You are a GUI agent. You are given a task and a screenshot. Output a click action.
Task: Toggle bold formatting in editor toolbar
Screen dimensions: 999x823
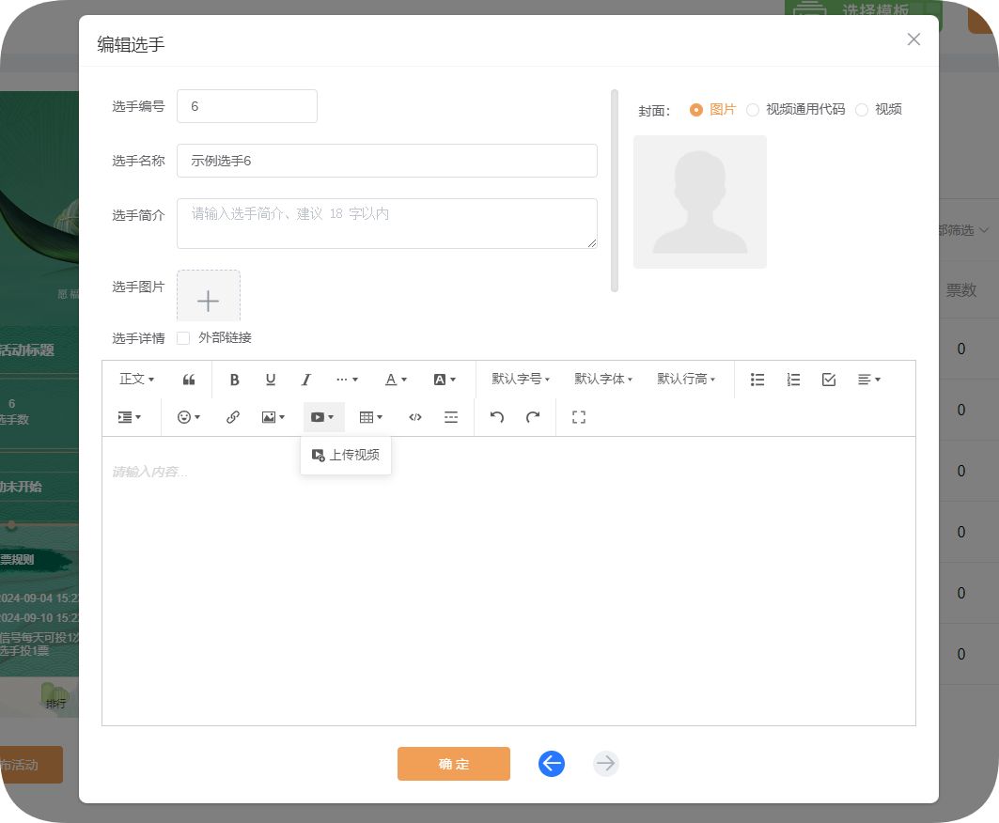point(235,380)
